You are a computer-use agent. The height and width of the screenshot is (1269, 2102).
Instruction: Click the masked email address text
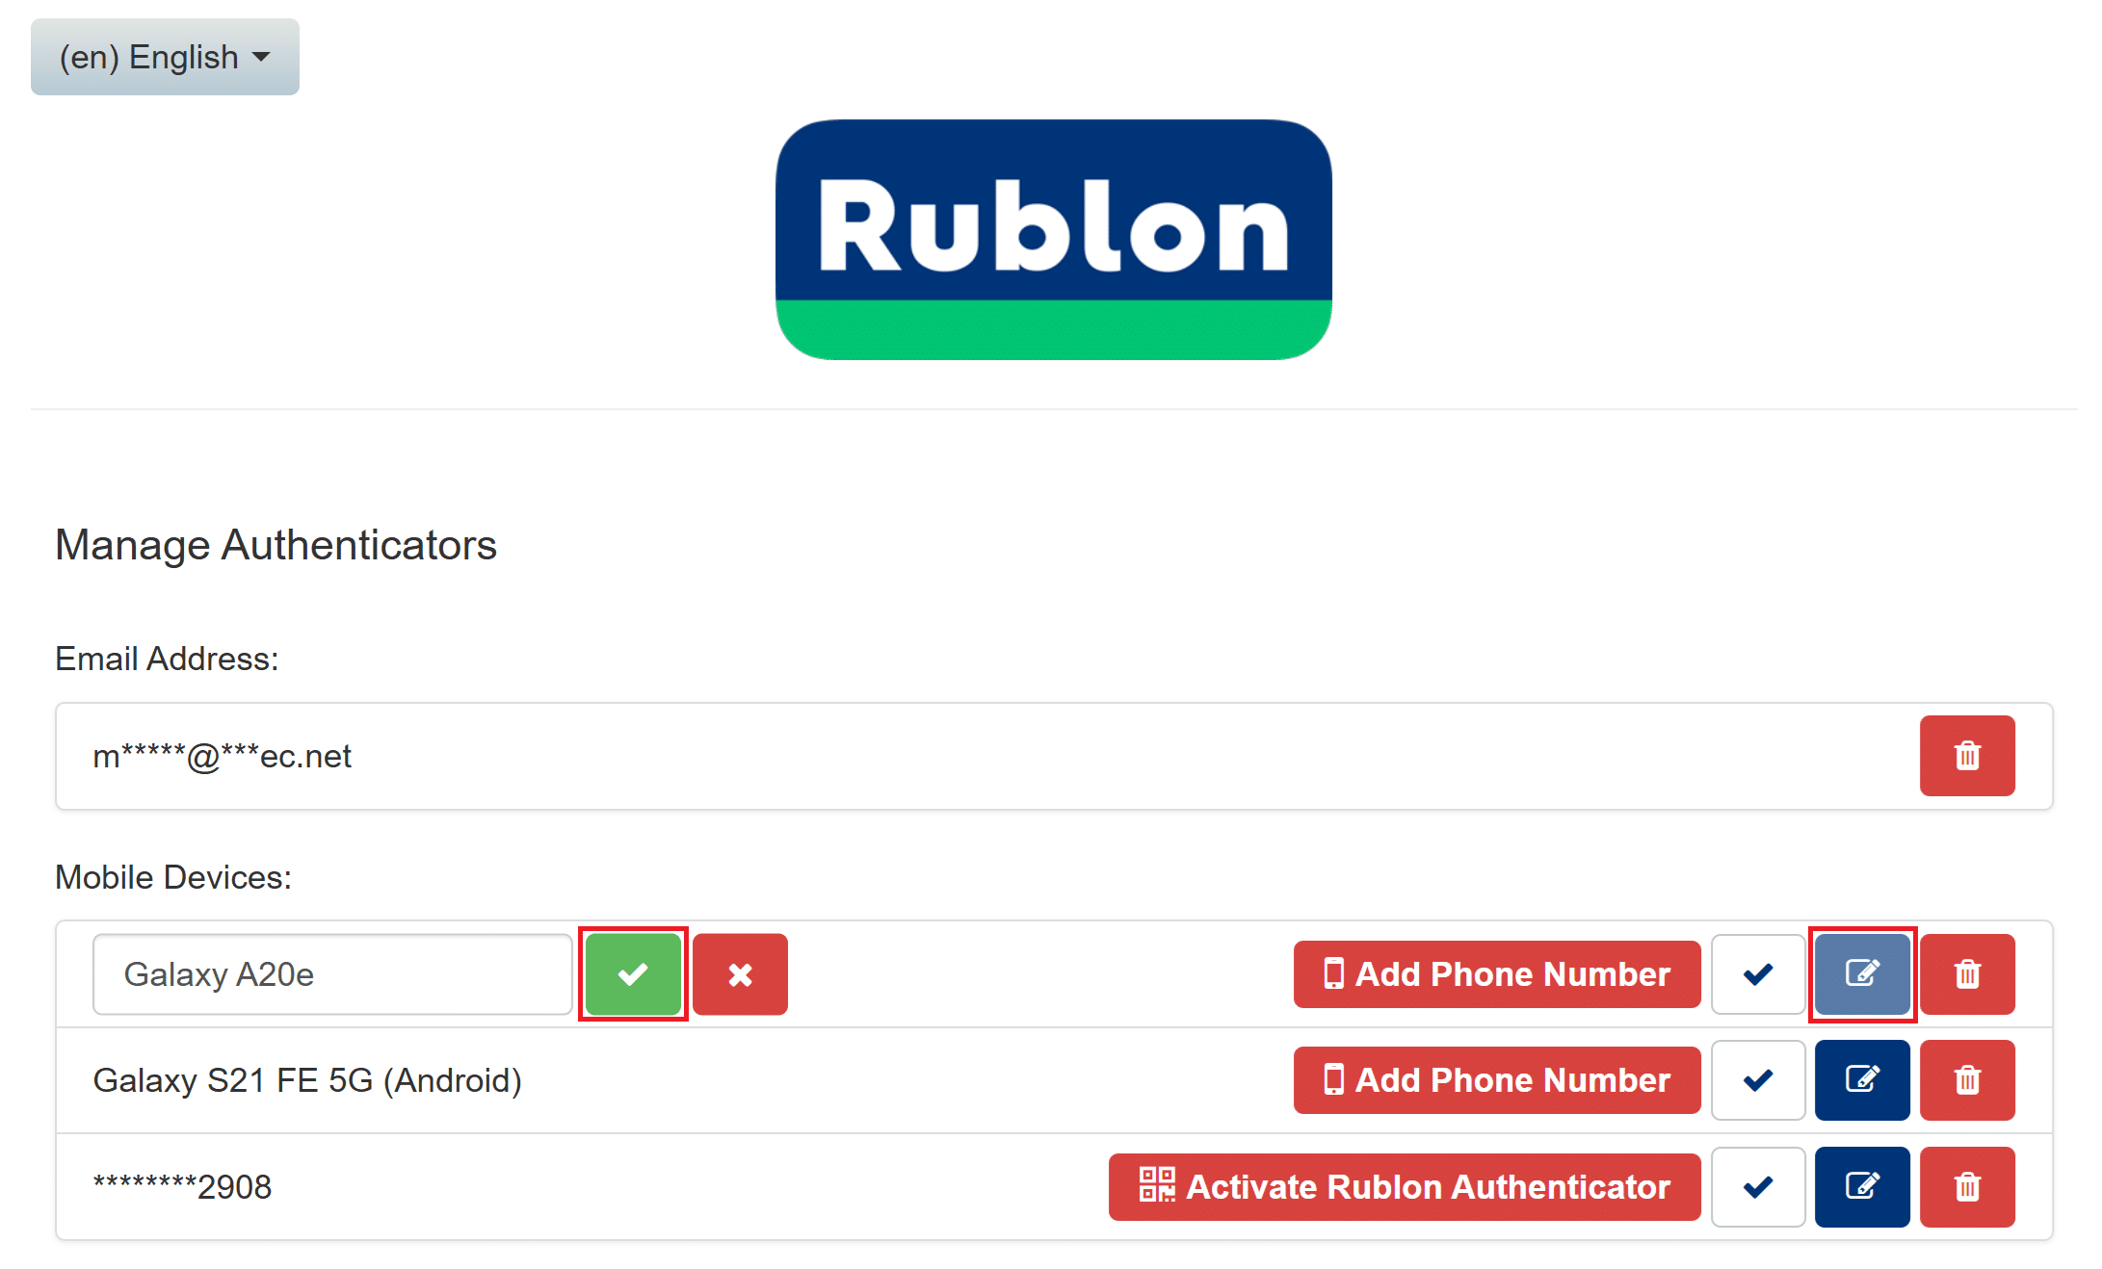click(222, 757)
